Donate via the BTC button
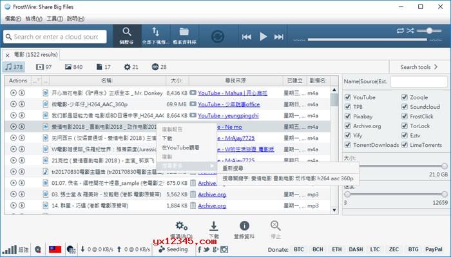Image resolution: width=451 pixels, height=257 pixels. pos(298,249)
